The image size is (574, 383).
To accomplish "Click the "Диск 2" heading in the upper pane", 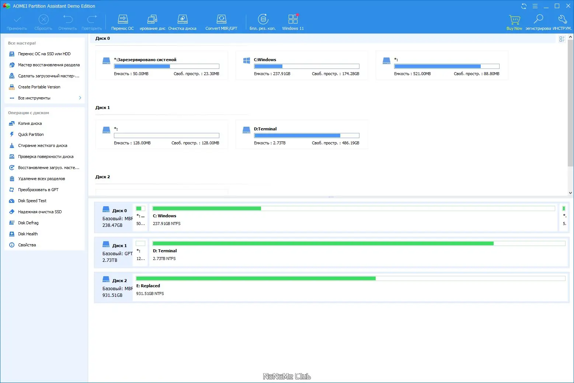I will tap(102, 177).
